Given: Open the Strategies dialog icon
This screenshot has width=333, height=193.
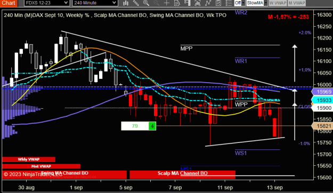Looking at the screenshot, I should [x=218, y=3].
